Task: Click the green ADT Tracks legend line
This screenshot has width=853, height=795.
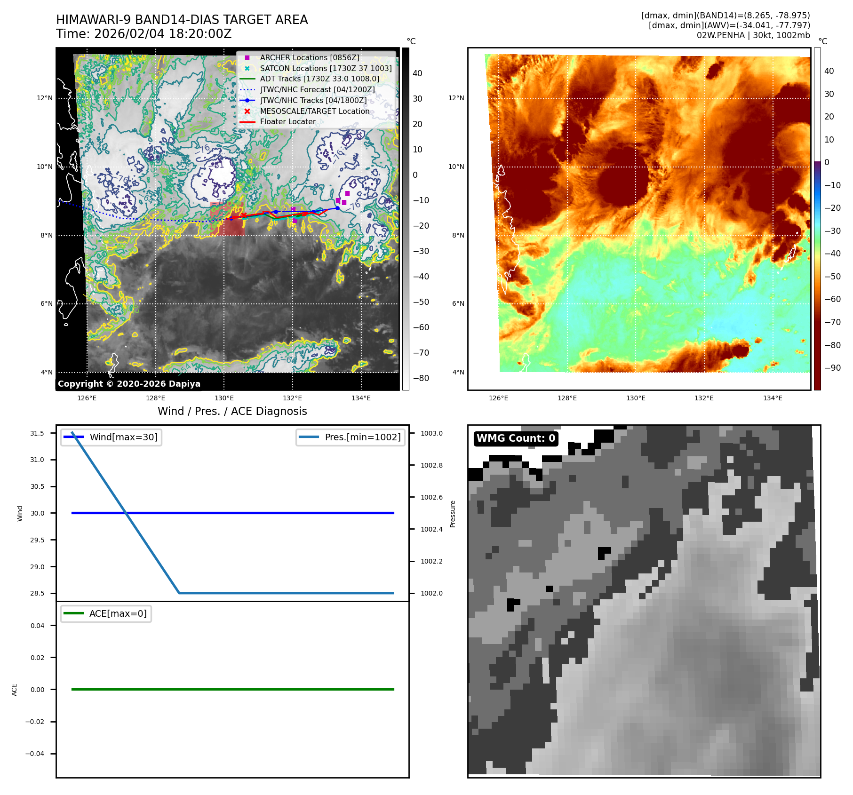Action: [x=247, y=79]
